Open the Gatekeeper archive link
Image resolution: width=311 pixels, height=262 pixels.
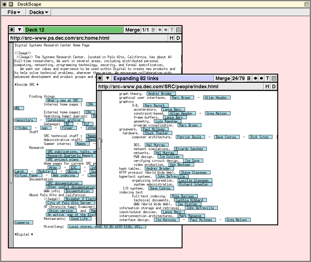[65, 120]
